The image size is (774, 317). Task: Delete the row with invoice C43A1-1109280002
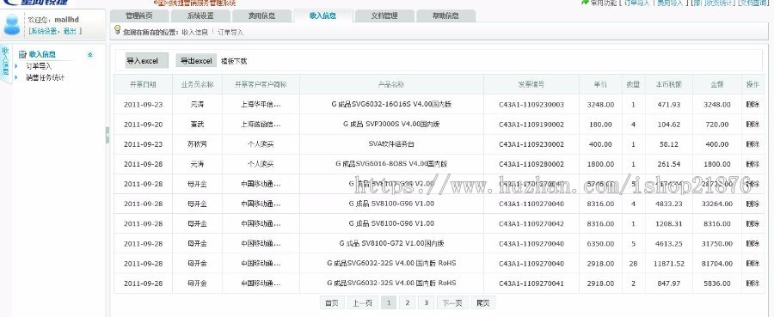pyautogui.click(x=752, y=164)
